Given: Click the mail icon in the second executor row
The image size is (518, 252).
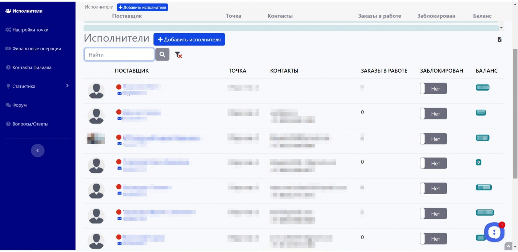Looking at the screenshot, I should tap(119, 118).
